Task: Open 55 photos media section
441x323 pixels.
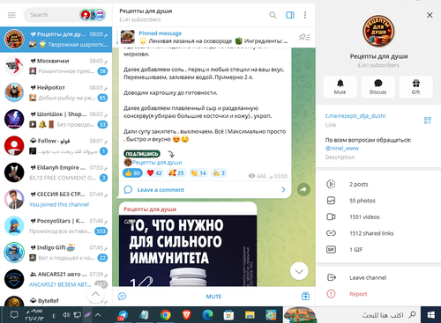Action: (378, 201)
